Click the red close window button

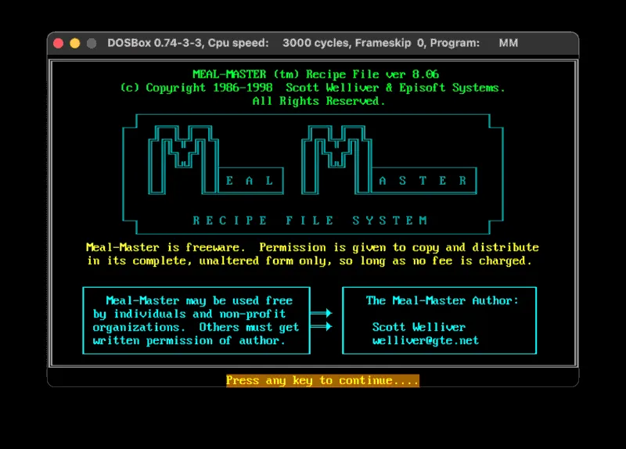pos(58,43)
